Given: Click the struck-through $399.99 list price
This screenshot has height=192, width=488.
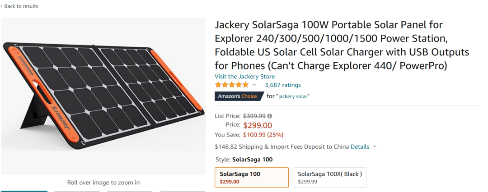Looking at the screenshot, I should pos(254,116).
